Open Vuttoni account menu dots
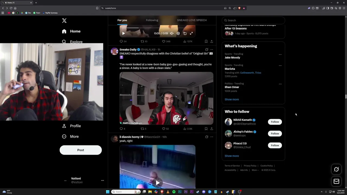This screenshot has width=347, height=195. pos(102,180)
